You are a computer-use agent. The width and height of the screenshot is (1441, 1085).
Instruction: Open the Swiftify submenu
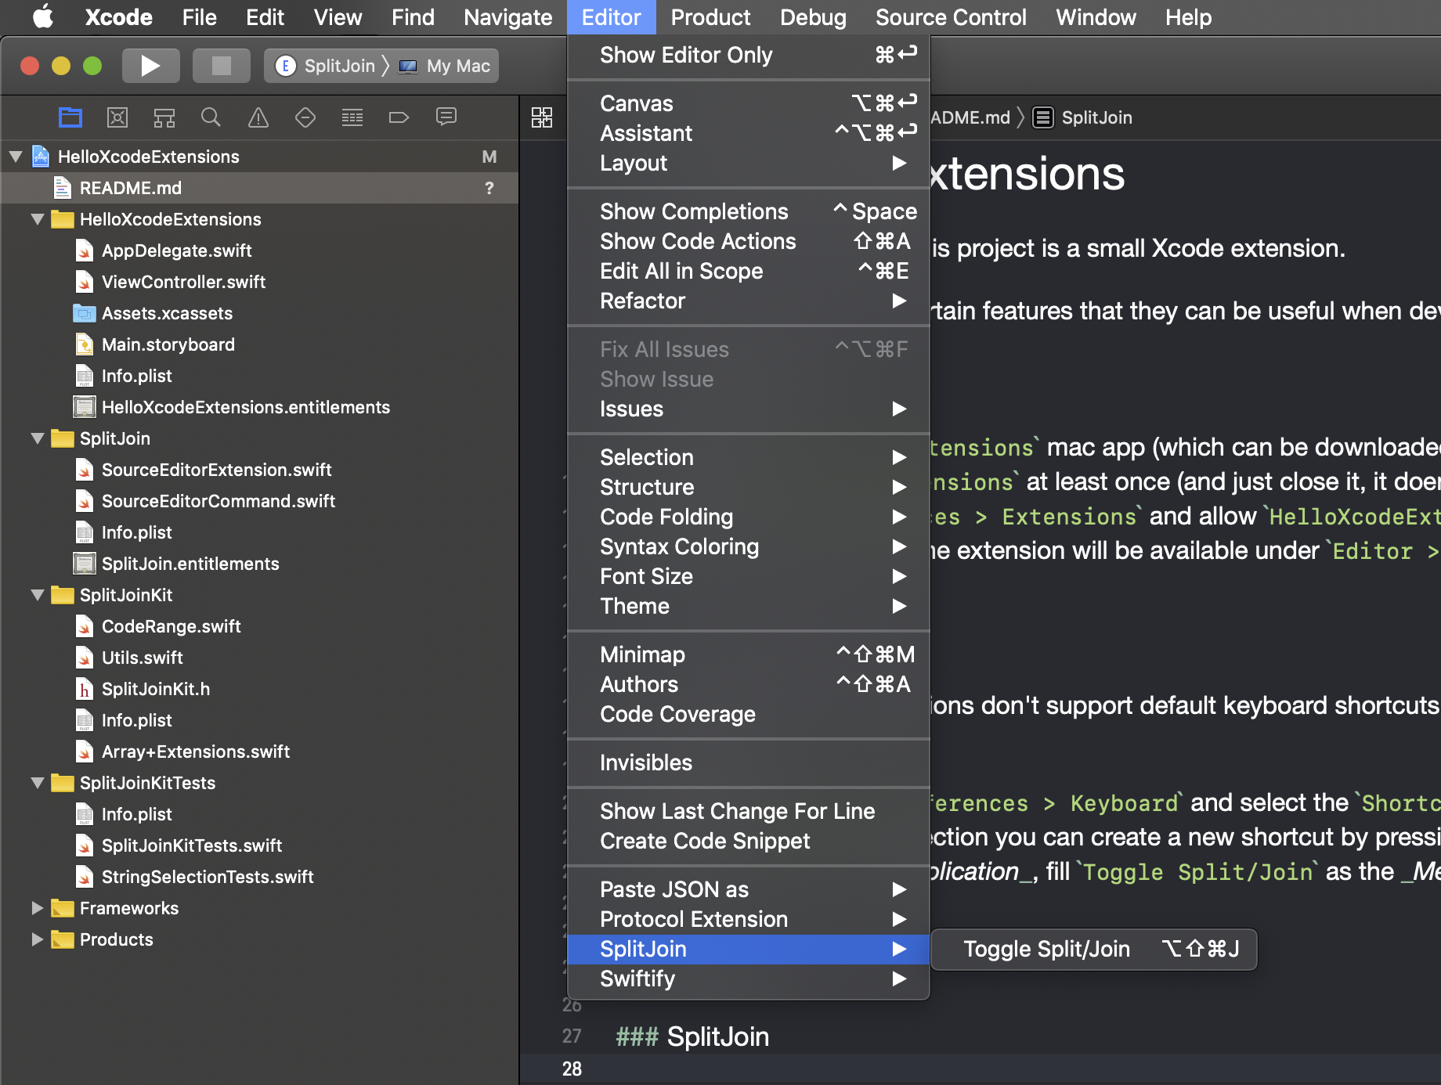[x=748, y=979]
